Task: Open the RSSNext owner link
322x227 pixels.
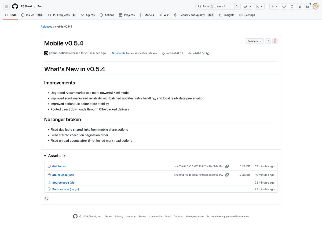Action: [x=27, y=6]
